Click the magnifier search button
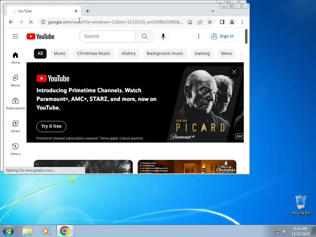316x237 pixels. tap(144, 36)
